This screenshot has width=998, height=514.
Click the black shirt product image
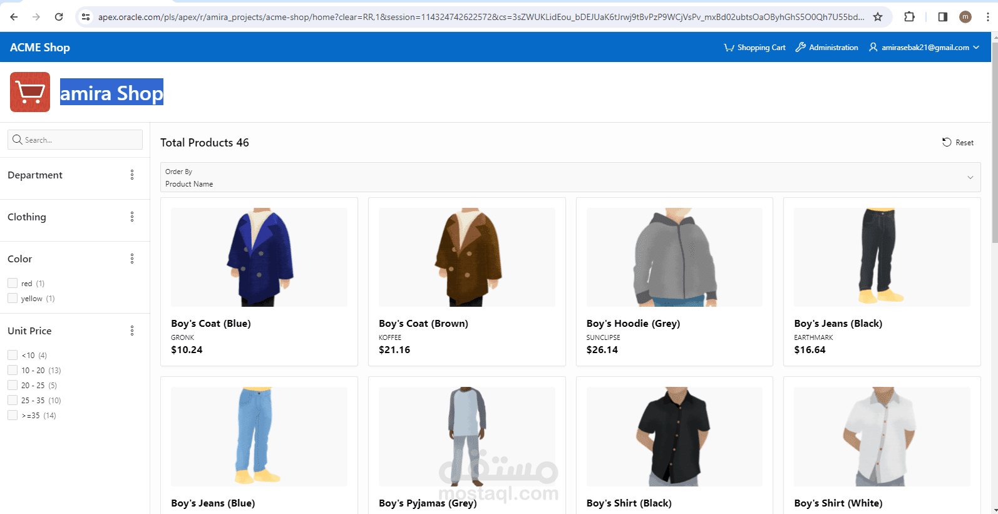(x=674, y=436)
